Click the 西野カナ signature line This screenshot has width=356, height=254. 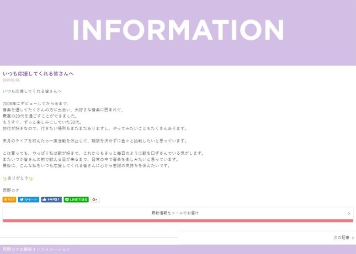tap(11, 190)
